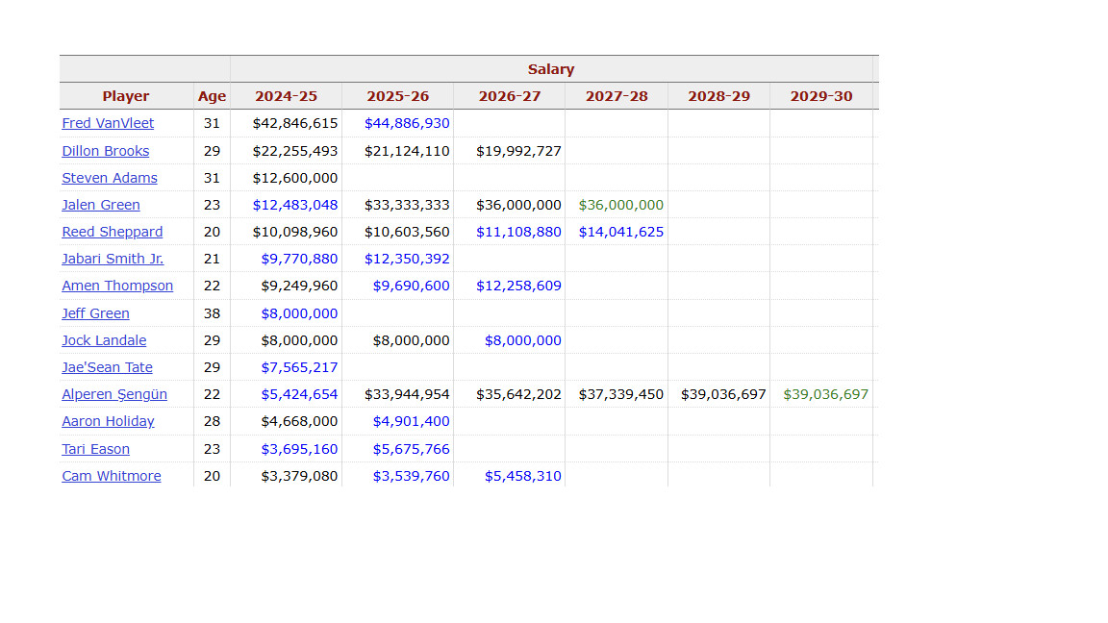
Task: Click the 2027-28 column header
Action: (617, 96)
